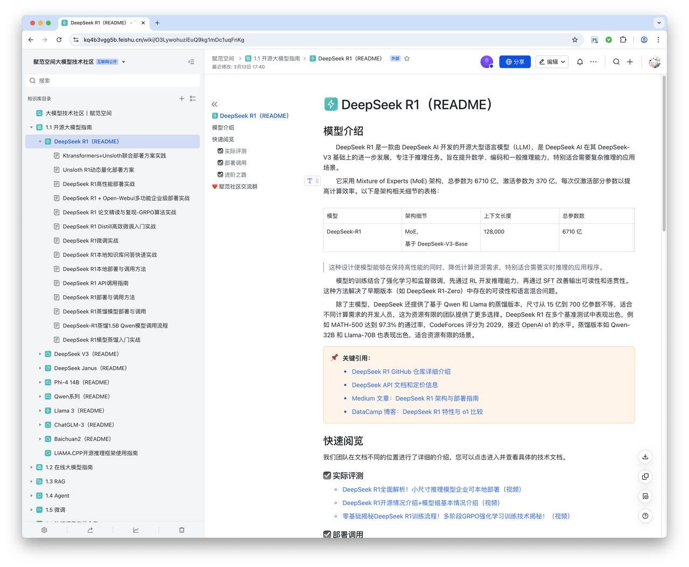Go back with the browser back arrow
689x567 pixels.
(x=31, y=40)
